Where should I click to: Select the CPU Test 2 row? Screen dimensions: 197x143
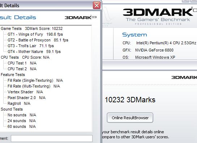[22, 69]
